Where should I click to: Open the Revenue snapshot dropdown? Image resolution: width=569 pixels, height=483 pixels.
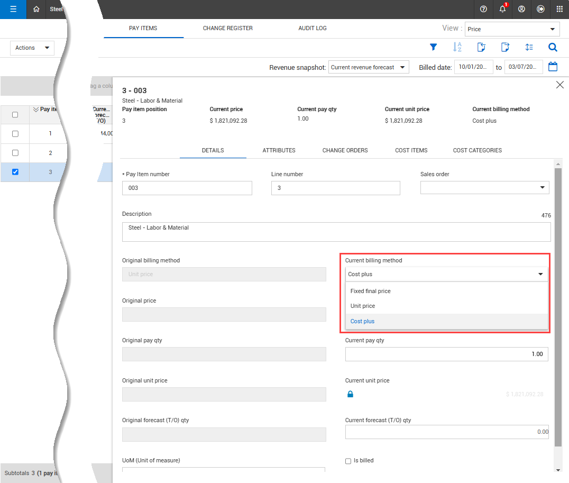click(369, 67)
